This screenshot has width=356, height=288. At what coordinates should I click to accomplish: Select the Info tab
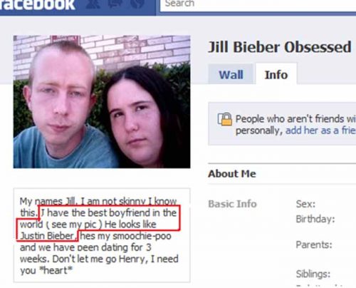point(276,74)
